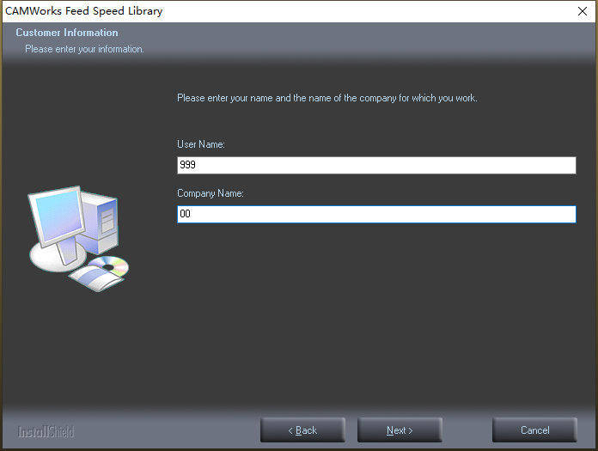This screenshot has width=598, height=451.
Task: Click the 'Customer Information' heading
Action: [67, 33]
